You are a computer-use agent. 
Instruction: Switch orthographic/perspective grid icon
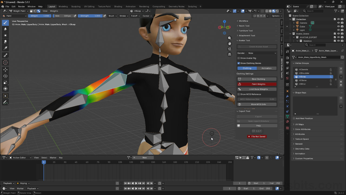[x=230, y=54]
